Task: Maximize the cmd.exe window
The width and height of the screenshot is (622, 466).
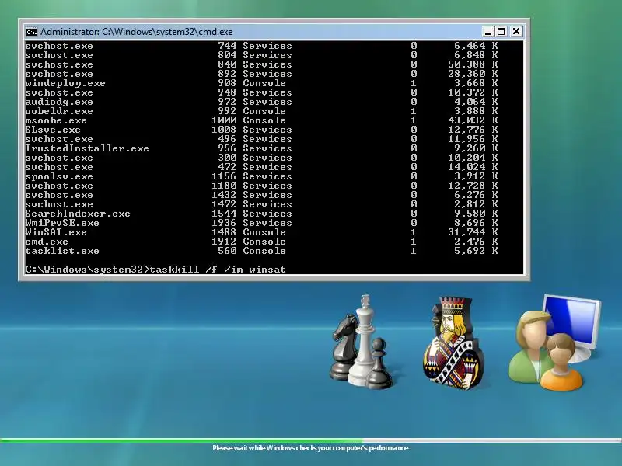Action: [501, 31]
